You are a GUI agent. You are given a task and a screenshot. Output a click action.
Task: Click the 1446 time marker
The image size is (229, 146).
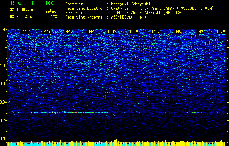click(134, 31)
